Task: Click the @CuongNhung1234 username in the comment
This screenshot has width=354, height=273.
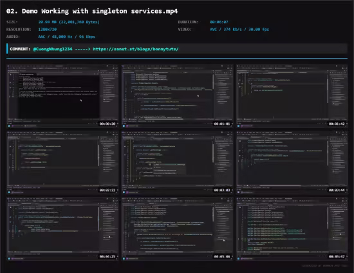Action: pos(53,49)
